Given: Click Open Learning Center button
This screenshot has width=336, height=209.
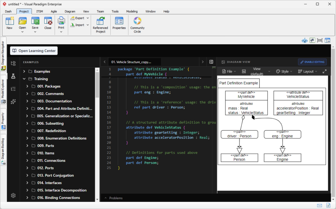Looking at the screenshot, I should 34,51.
